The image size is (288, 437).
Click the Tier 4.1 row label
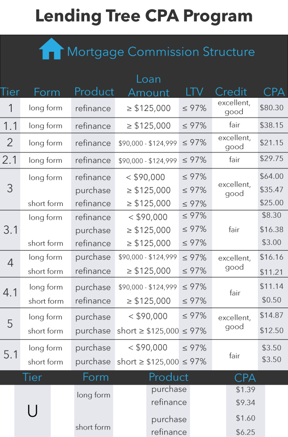pyautogui.click(x=10, y=293)
